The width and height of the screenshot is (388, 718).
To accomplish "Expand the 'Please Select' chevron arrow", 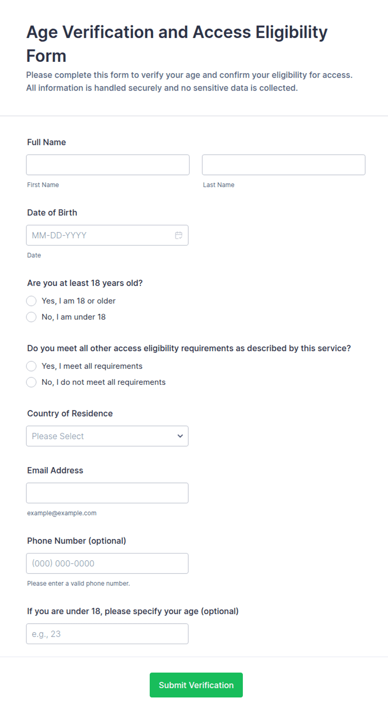I will [180, 436].
